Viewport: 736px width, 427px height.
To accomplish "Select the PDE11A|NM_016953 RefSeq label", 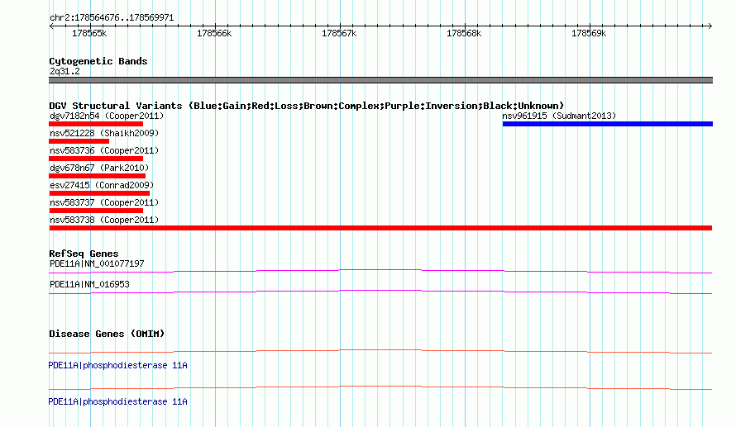I will point(89,284).
